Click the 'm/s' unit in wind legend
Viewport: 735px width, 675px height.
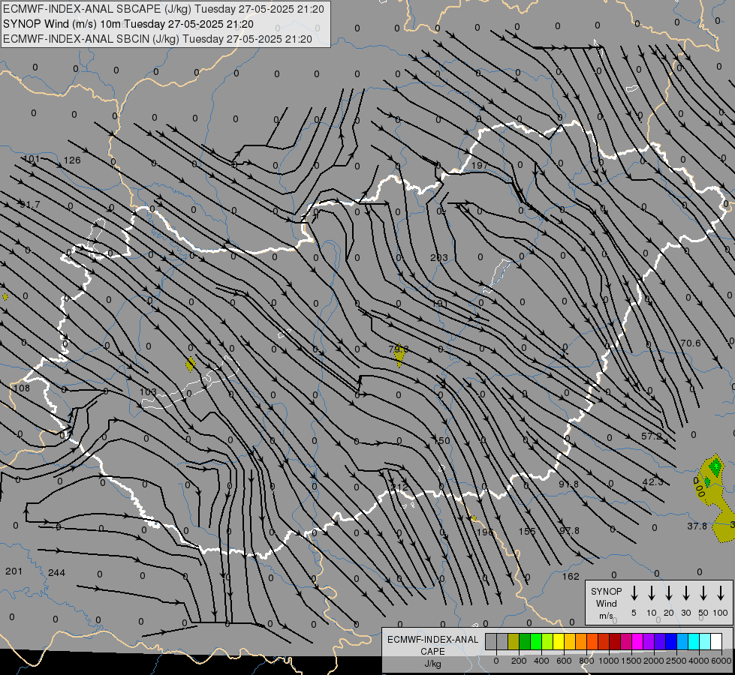(x=606, y=616)
